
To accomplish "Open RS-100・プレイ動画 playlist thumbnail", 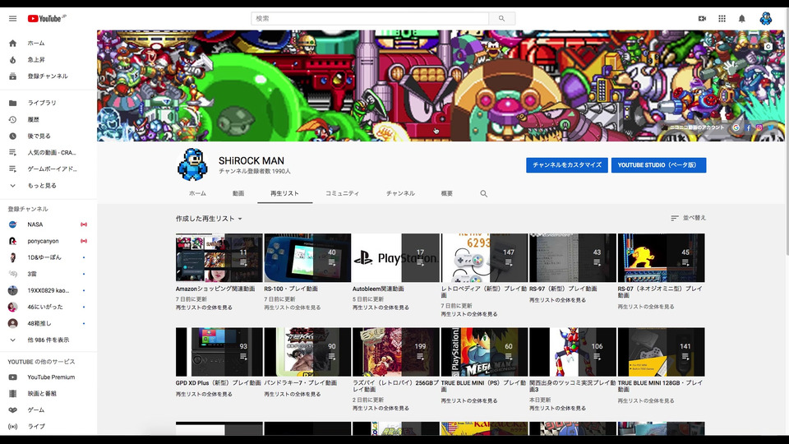I will point(307,257).
